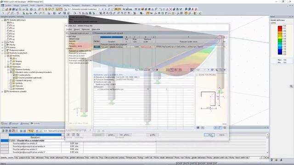Toggle RASTR in status bar
The image size is (294, 165).
[x=187, y=163]
